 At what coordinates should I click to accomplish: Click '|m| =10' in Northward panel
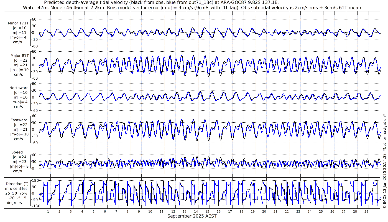pyautogui.click(x=20, y=97)
